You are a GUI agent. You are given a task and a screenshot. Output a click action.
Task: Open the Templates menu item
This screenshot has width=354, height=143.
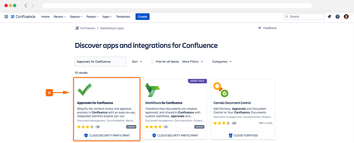123,17
